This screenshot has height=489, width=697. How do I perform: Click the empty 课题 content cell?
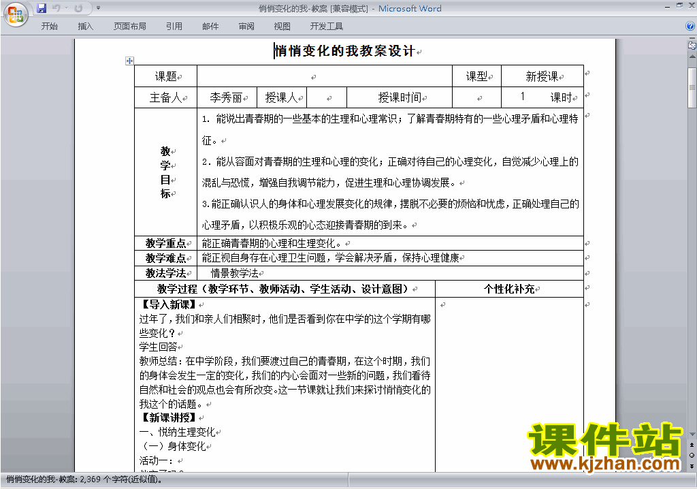[324, 76]
